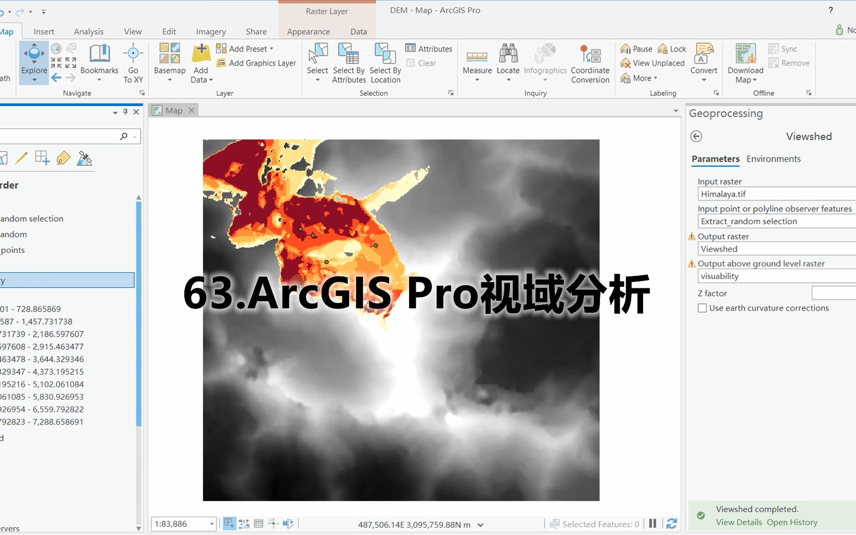The height and width of the screenshot is (535, 856).
Task: Click list by editing pencil icon
Action: 21,158
